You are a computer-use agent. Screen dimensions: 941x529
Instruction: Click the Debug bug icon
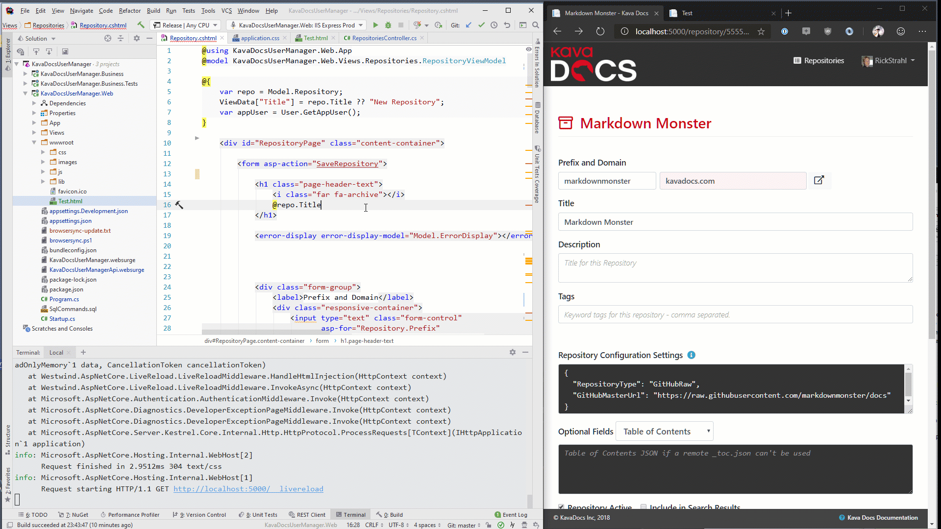pos(388,25)
